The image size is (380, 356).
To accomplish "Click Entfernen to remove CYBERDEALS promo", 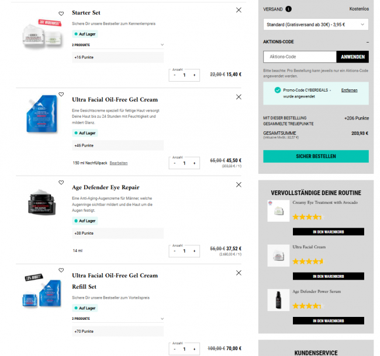I will coord(349,90).
